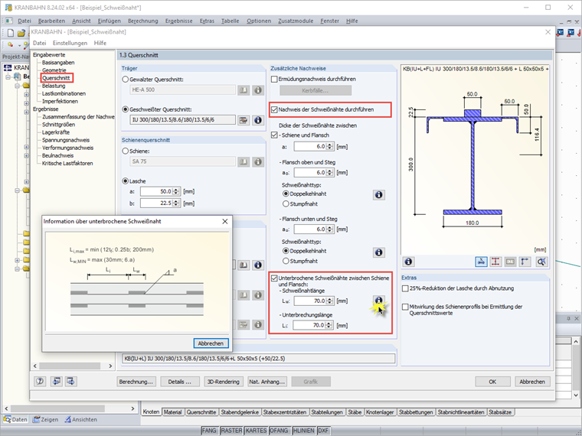Adjust upper flange weld thickness spinner

coord(330,172)
